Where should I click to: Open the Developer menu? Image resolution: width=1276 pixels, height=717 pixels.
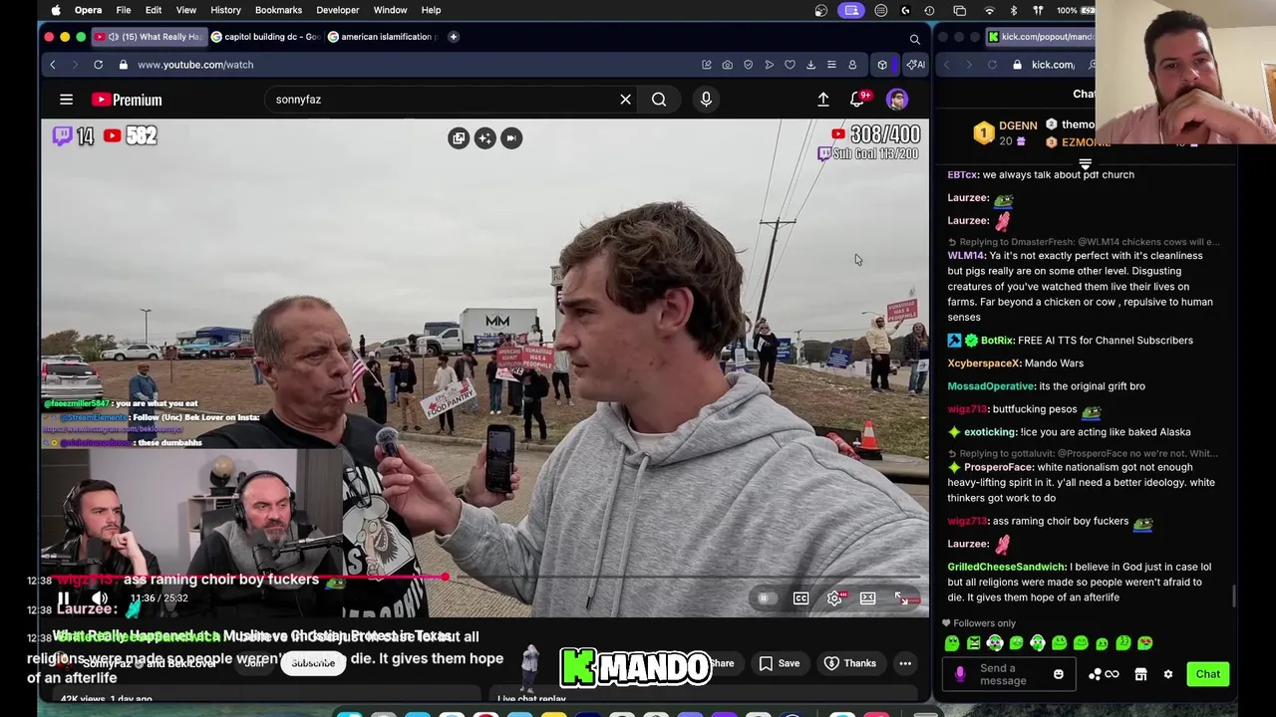point(337,10)
